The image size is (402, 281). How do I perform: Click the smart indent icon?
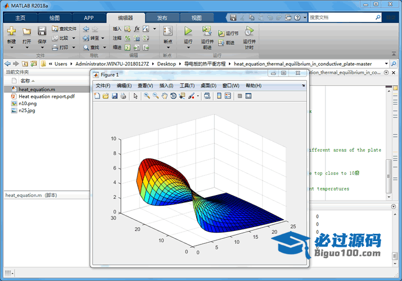point(128,47)
